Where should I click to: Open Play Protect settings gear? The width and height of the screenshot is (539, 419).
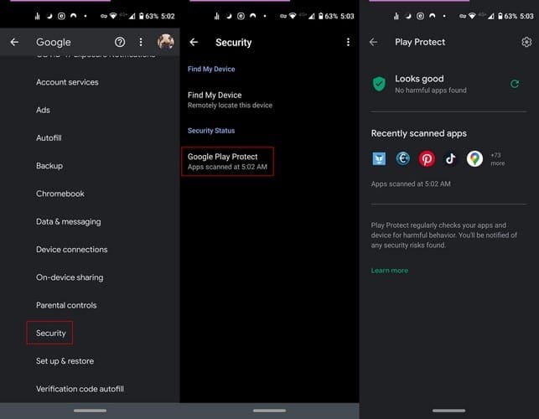click(526, 42)
